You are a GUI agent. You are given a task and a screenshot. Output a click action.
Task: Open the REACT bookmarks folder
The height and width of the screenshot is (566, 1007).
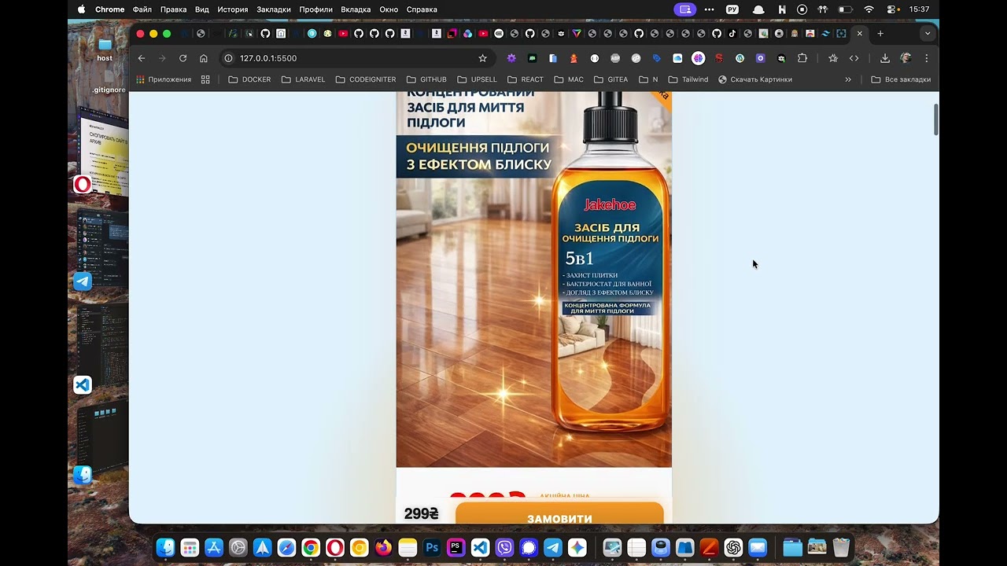pyautogui.click(x=526, y=79)
